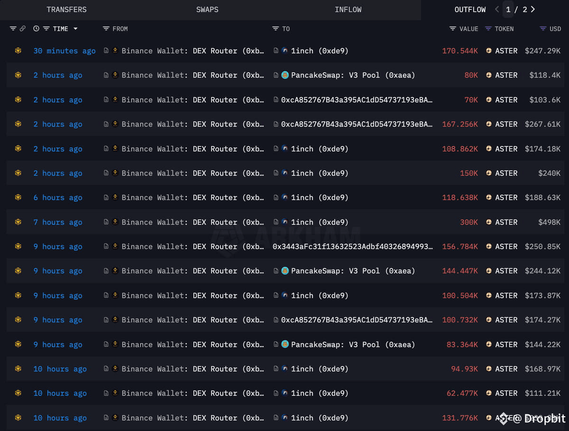
Task: Open the 1inch (0xde9) entity in the 150K row
Action: pyautogui.click(x=320, y=173)
